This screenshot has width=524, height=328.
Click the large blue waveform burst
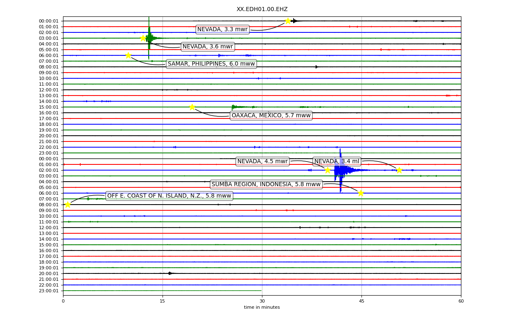pyautogui.click(x=342, y=170)
